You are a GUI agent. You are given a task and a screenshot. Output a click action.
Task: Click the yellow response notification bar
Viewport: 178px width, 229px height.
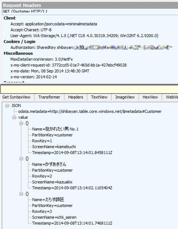(x=89, y=89)
